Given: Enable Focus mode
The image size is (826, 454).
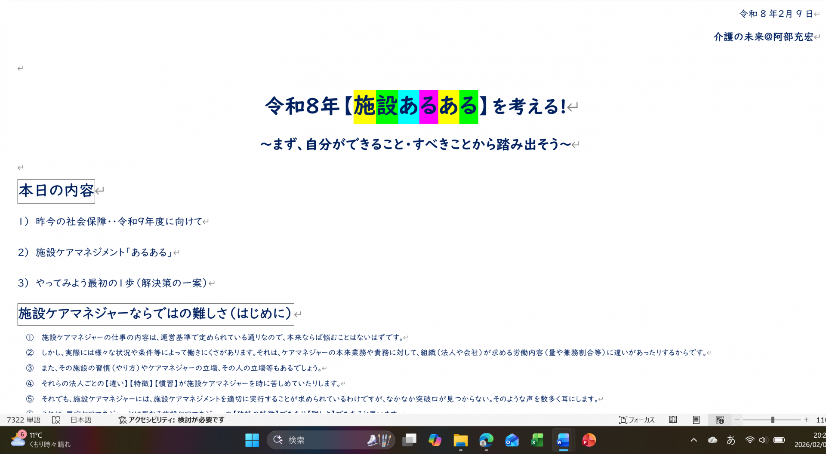Looking at the screenshot, I should [637, 420].
